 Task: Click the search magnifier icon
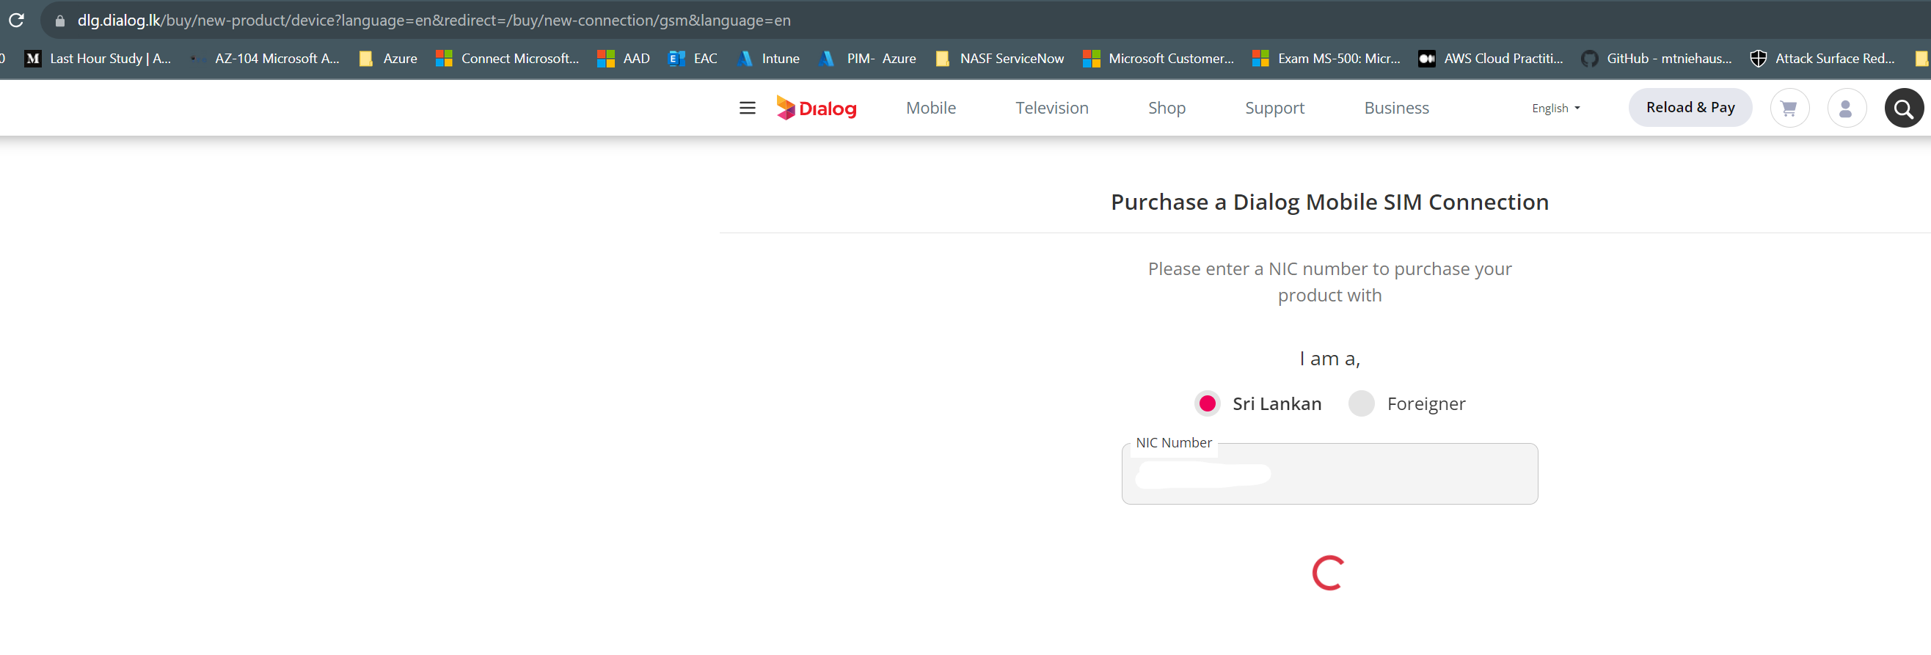coord(1904,108)
